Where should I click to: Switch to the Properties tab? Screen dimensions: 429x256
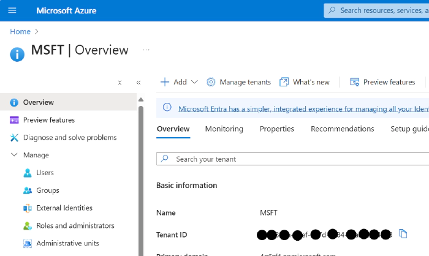pyautogui.click(x=276, y=129)
